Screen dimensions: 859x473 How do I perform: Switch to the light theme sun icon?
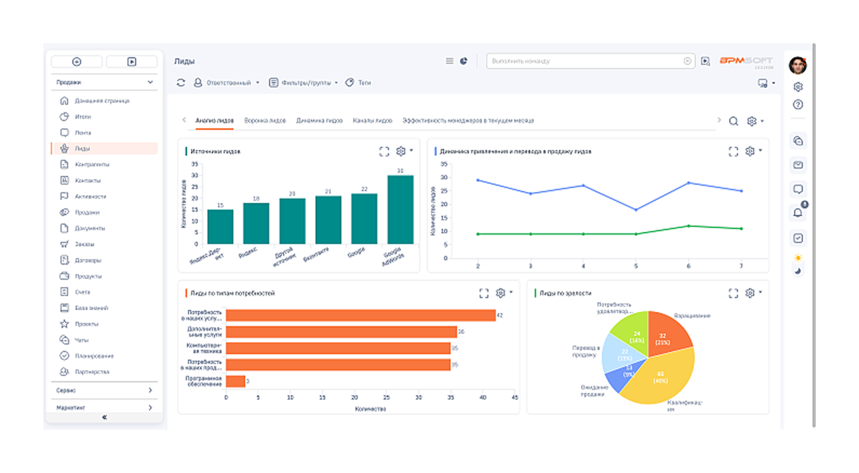point(798,258)
